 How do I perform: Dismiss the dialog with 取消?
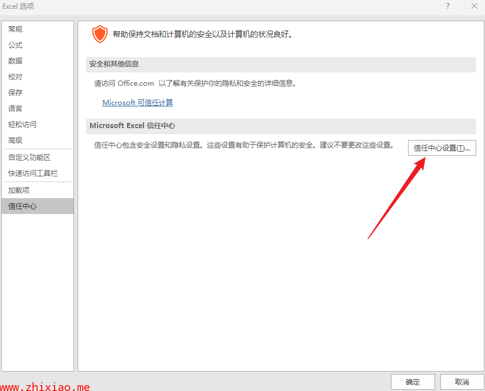coord(462,382)
